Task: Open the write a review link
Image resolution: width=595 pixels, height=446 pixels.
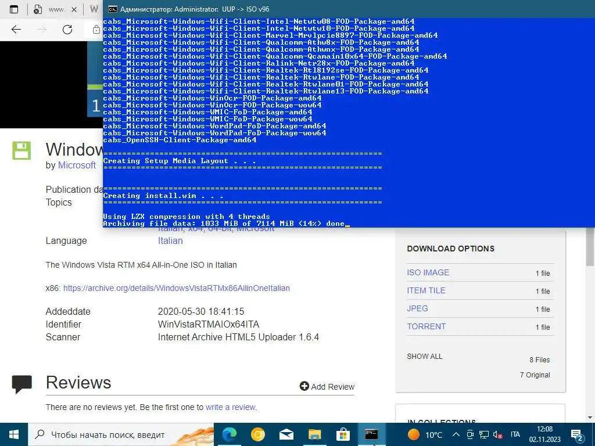Action: tap(230, 407)
